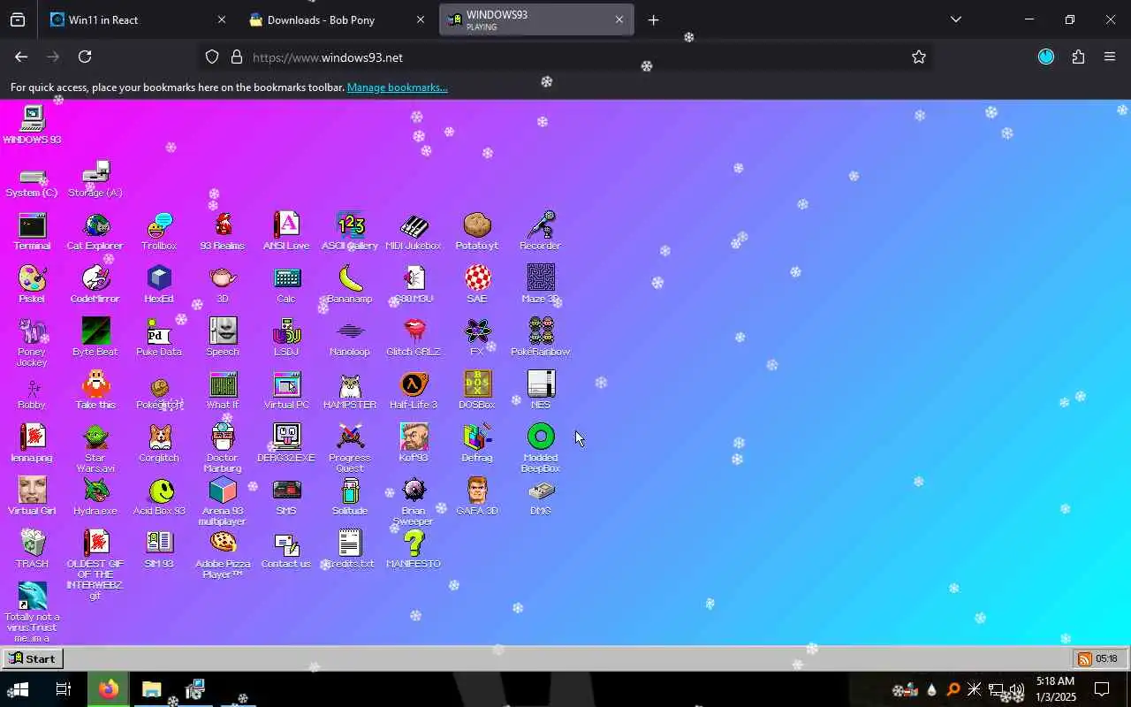
Task: Launch HAMPSTER icon
Action: (350, 391)
